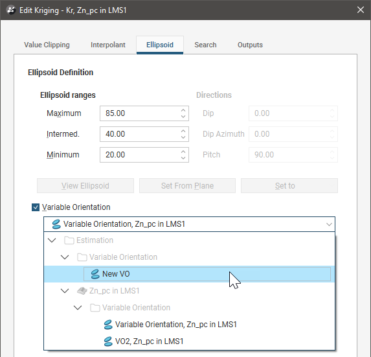This screenshot has height=357, width=371.
Task: Uncheck the Variable Orientation checkbox
Action: point(36,207)
